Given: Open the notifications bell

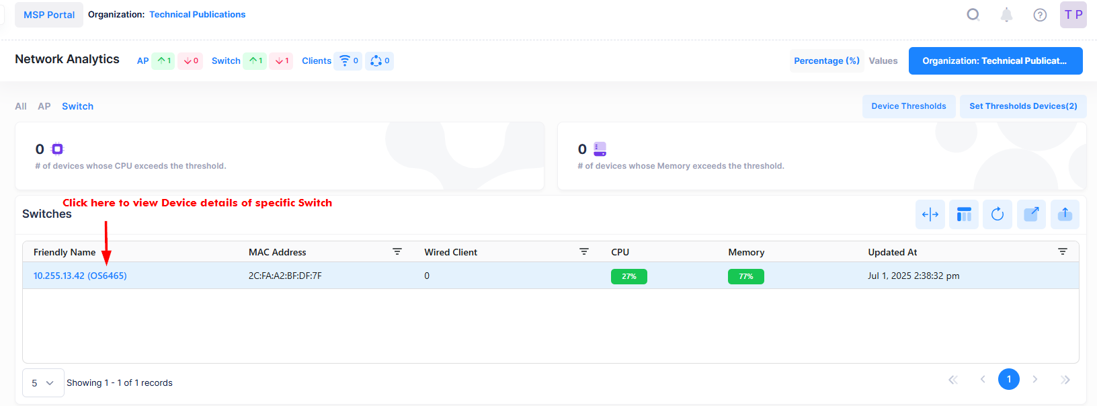Looking at the screenshot, I should [1006, 15].
